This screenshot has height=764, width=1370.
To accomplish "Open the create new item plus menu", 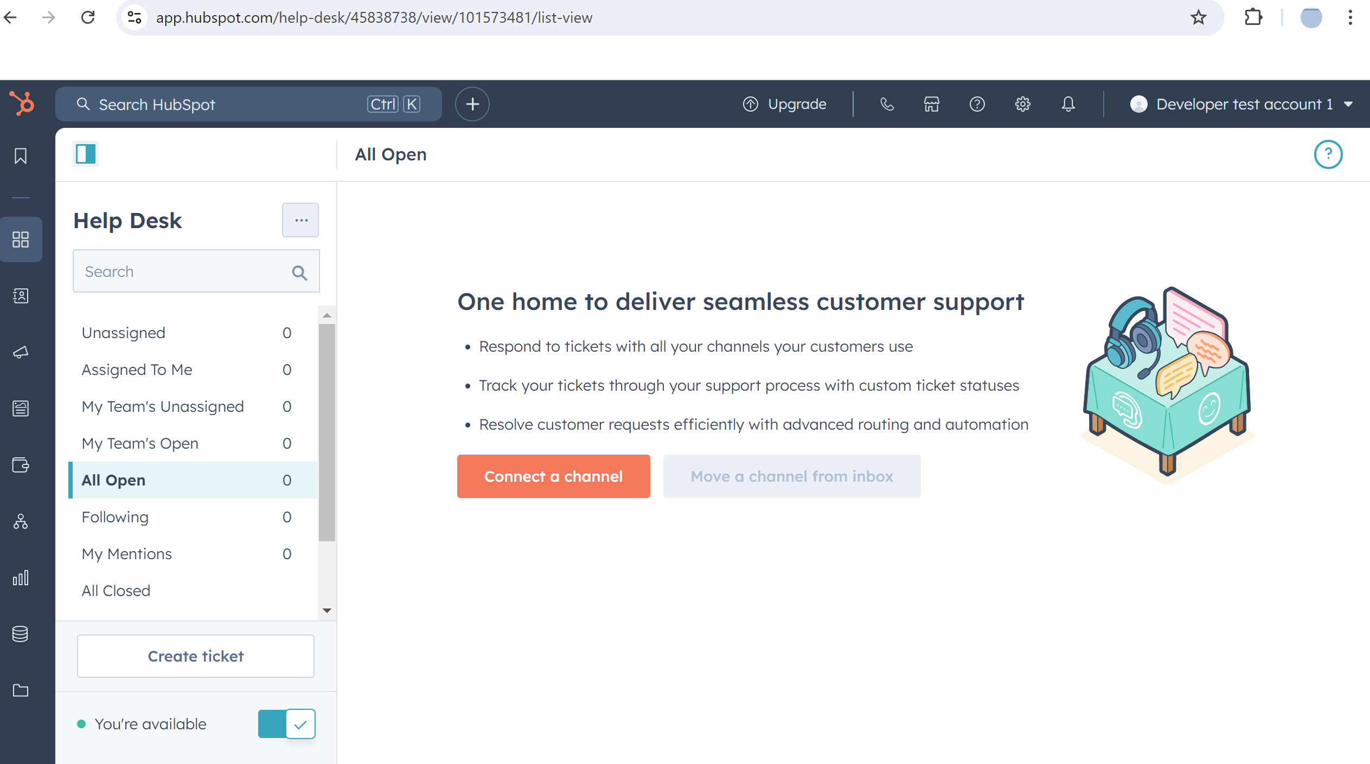I will point(471,104).
